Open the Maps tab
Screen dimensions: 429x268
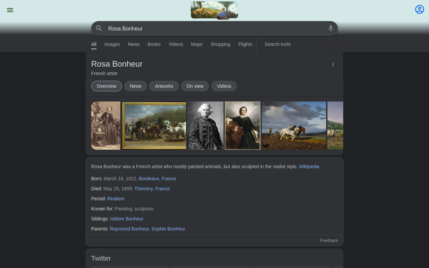click(x=197, y=44)
